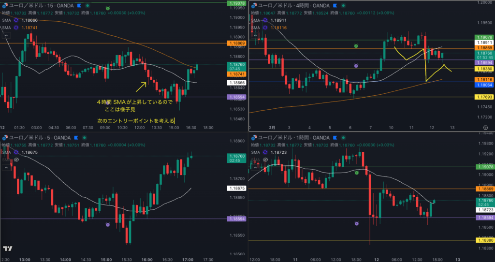
Task: Click the green alert marker on 4-hour chart
Action: [356, 45]
